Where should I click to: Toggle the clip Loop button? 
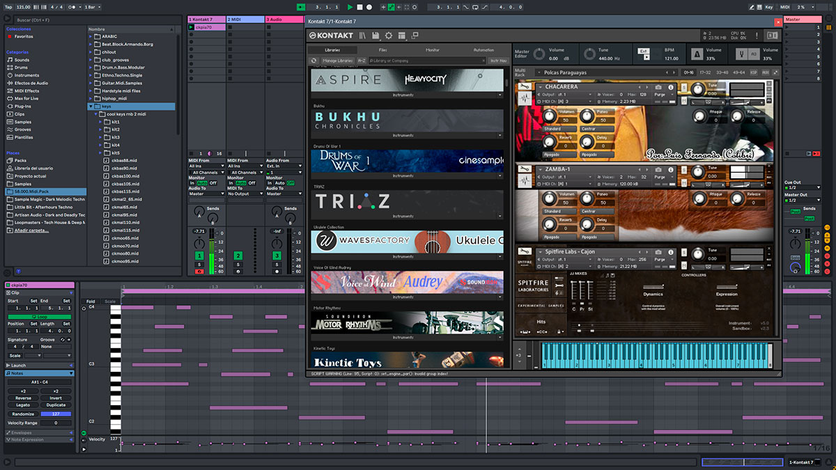(38, 316)
